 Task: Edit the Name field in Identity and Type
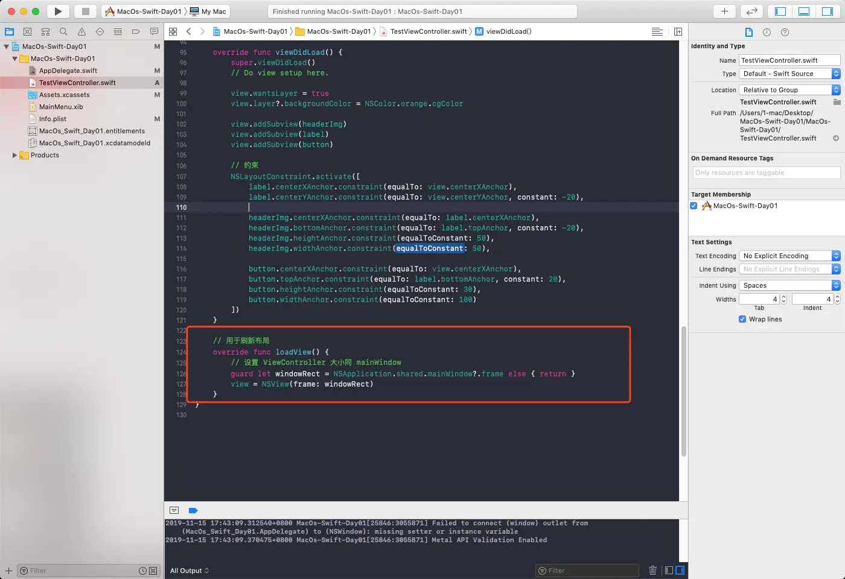[789, 60]
